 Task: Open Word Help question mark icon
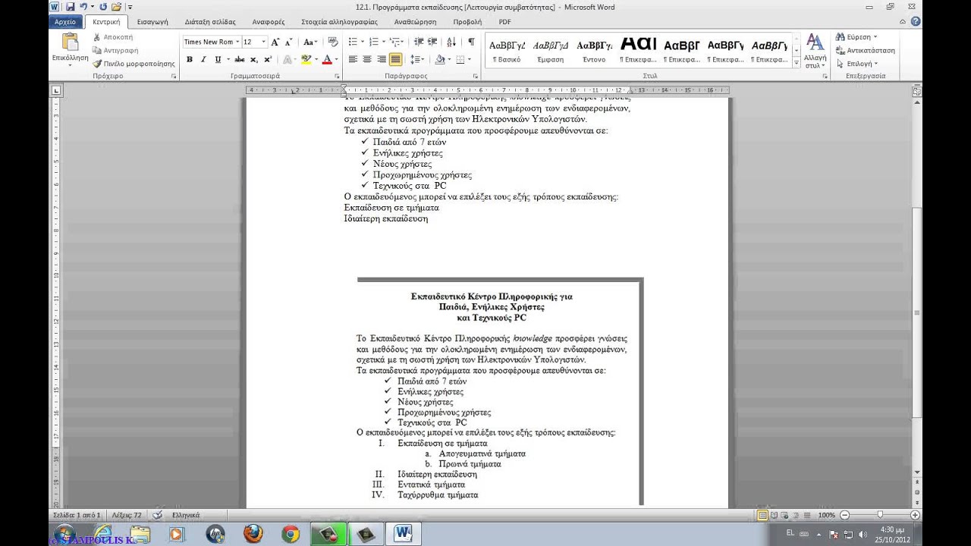916,22
